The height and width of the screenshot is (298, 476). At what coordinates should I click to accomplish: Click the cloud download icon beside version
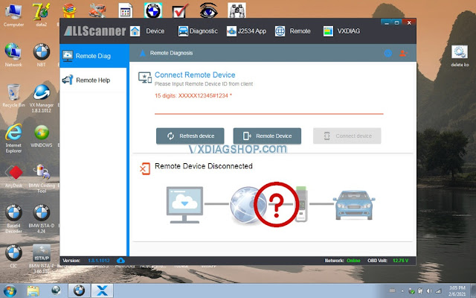120,261
